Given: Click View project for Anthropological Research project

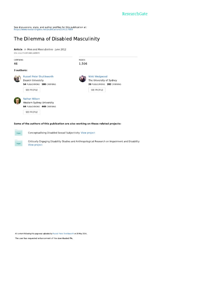Looking at the screenshot, I should click(35, 145).
